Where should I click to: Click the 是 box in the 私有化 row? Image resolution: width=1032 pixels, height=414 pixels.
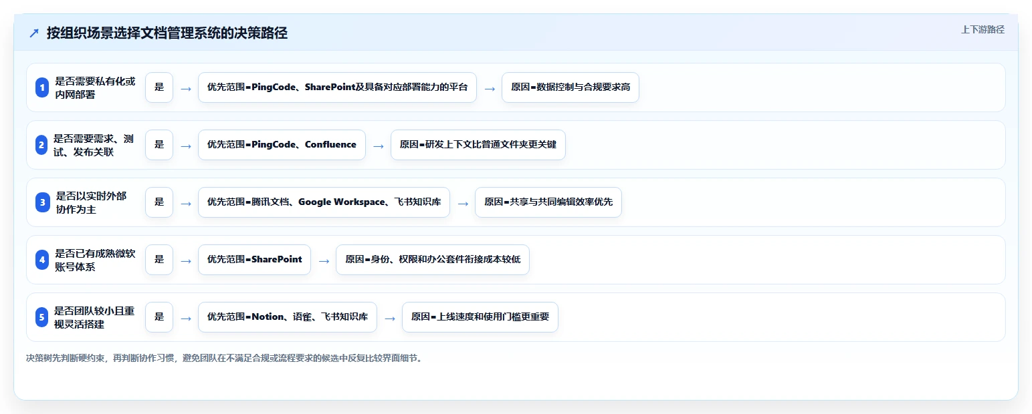point(159,87)
